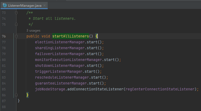
Task: Click addConnectionStateListener method call
Action: click(95, 89)
